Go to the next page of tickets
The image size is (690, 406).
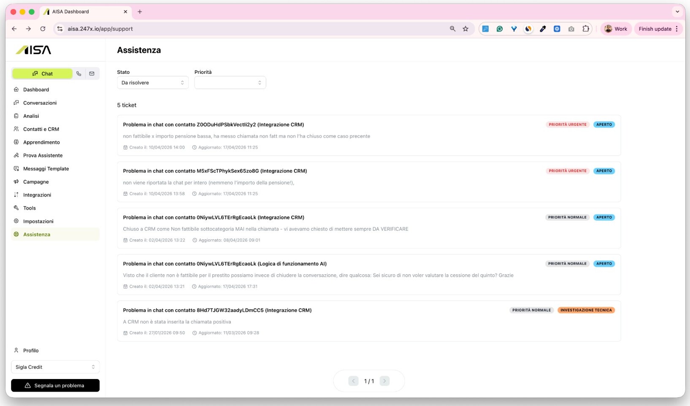(x=384, y=381)
